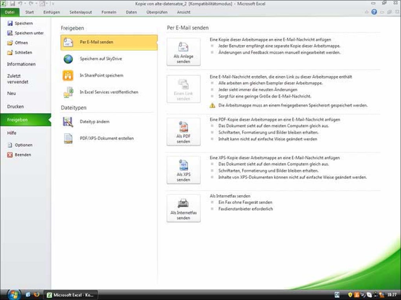Select In SharePoint speichern option
The width and height of the screenshot is (401, 300).
coord(109,75)
